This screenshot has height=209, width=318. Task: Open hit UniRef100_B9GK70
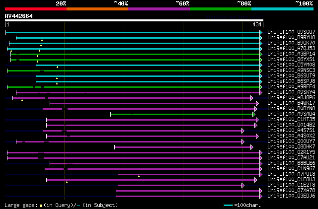[291, 43]
